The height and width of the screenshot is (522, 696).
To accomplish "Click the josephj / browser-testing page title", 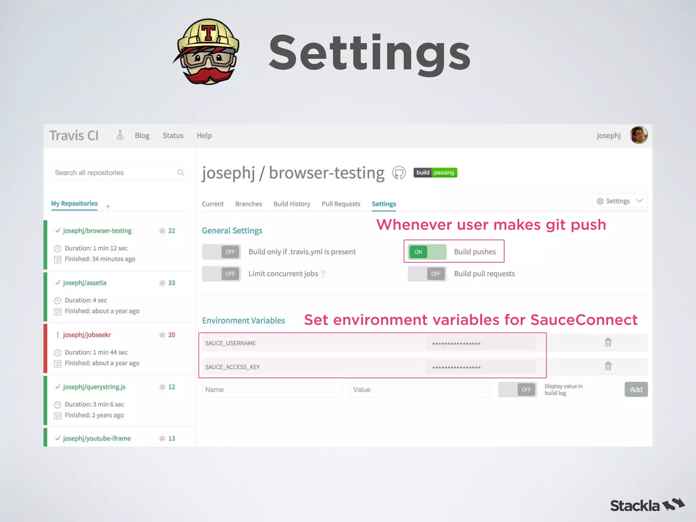I will (x=293, y=173).
